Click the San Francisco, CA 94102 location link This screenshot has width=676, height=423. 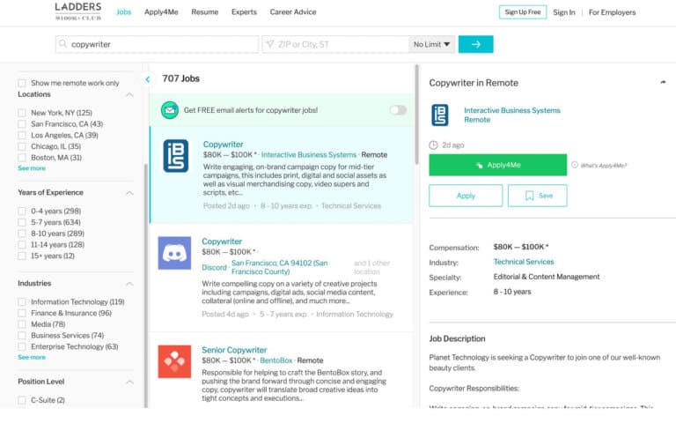[x=279, y=267]
